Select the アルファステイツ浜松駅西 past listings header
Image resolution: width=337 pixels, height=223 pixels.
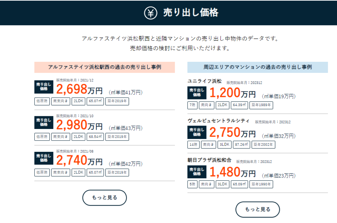[x=104, y=67]
